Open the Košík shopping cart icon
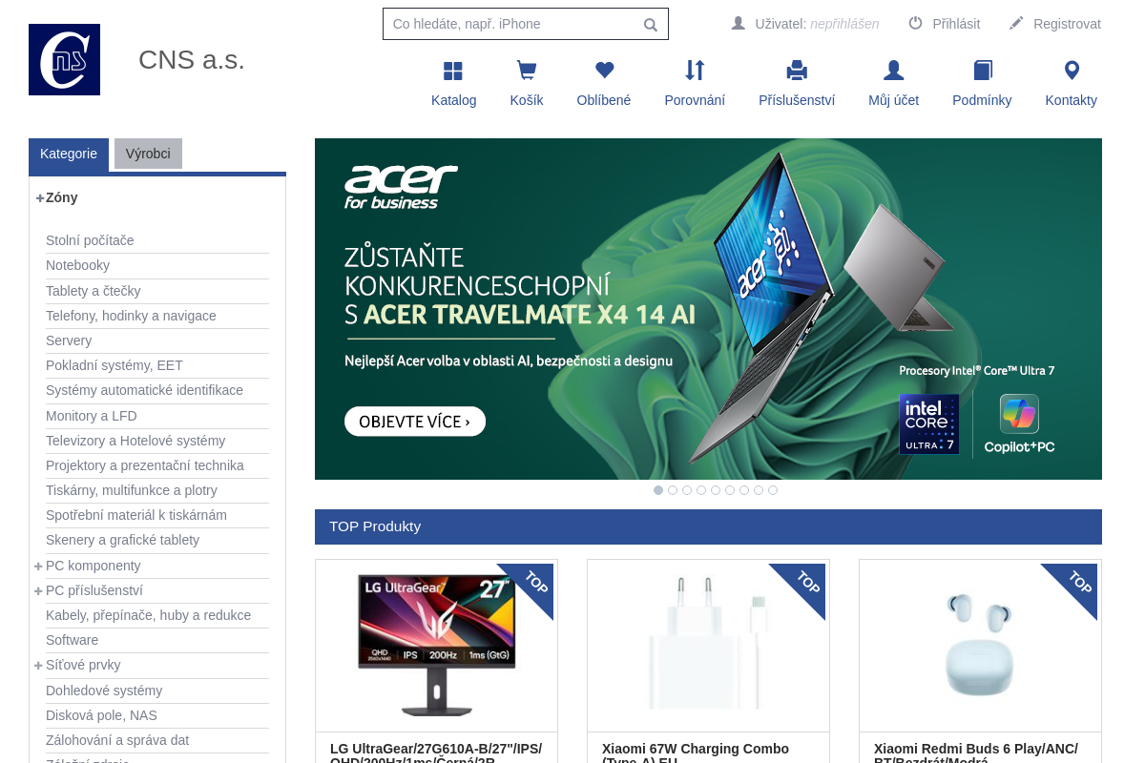Screen dimensions: 1145x763 526,71
